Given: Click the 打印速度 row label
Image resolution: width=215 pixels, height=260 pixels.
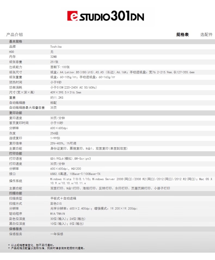Looking at the screenshot, I should click(x=16, y=164).
